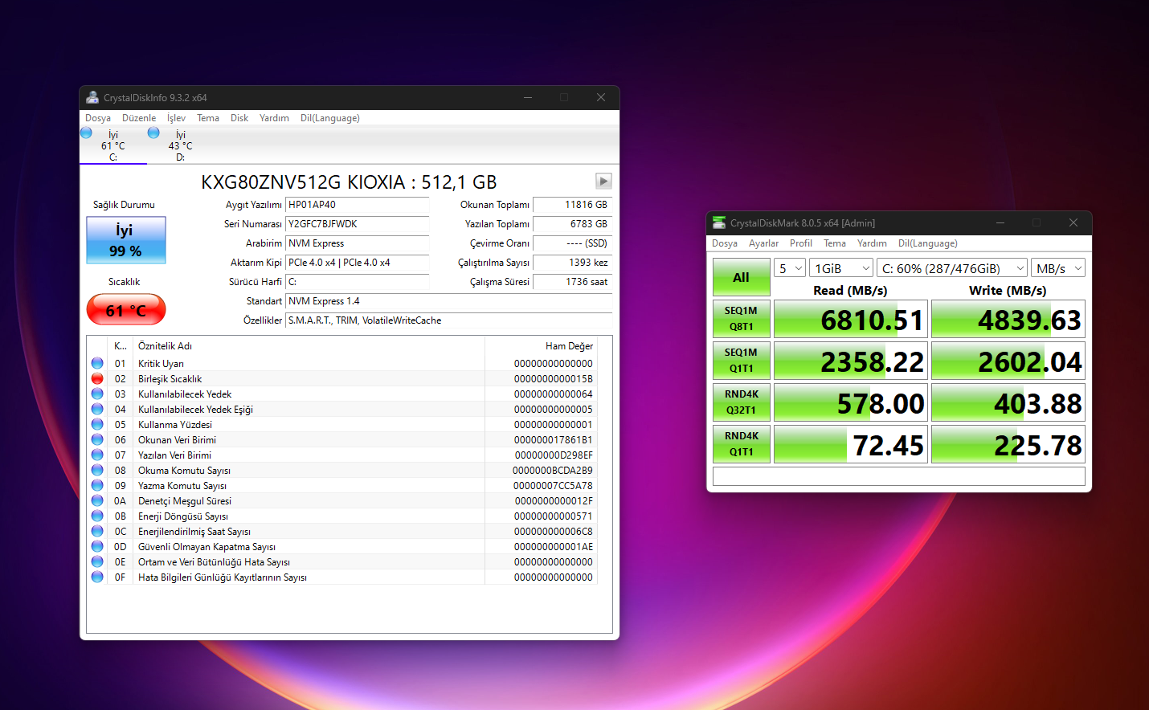The width and height of the screenshot is (1149, 710).
Task: Click status orb for Güvenli Olmayan Kapatma
Action: pos(97,546)
